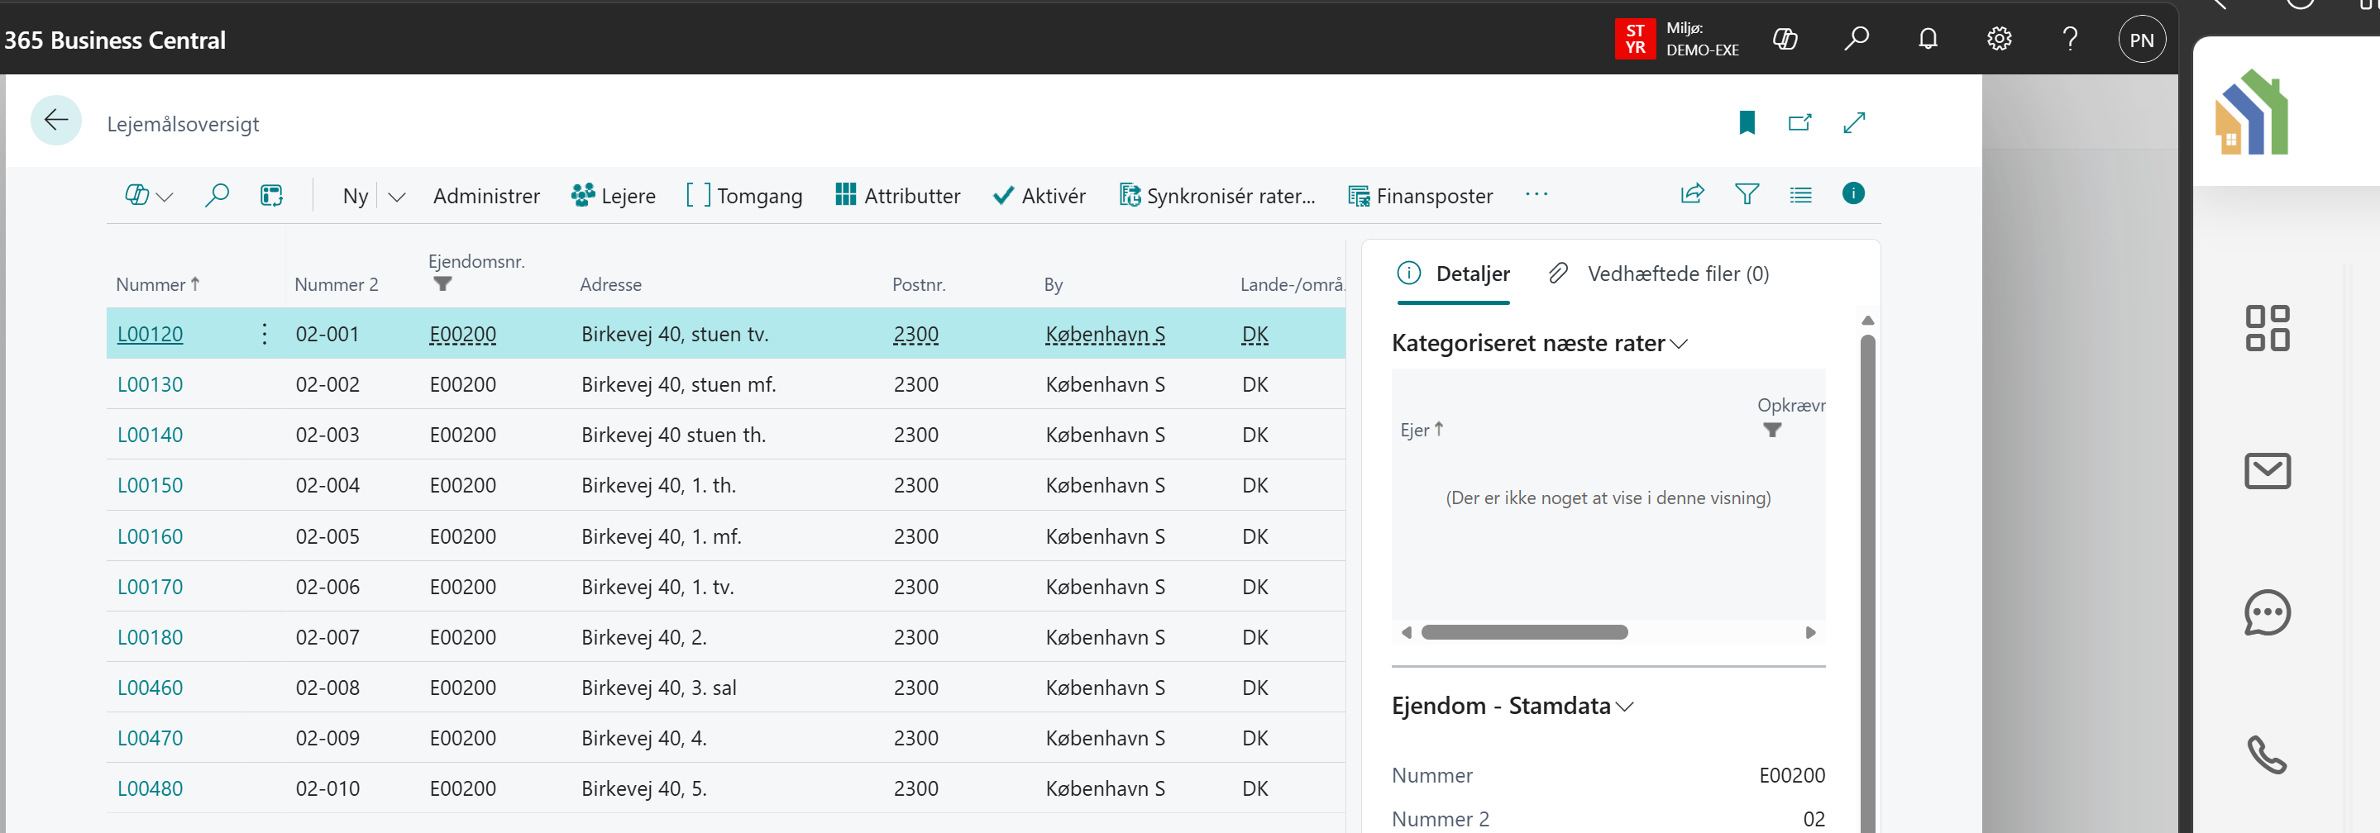The width and height of the screenshot is (2380, 833).
Task: Click the Aktivér action
Action: point(1039,196)
